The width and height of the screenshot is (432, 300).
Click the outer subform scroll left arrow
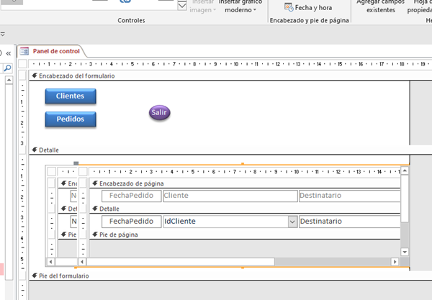click(x=50, y=262)
